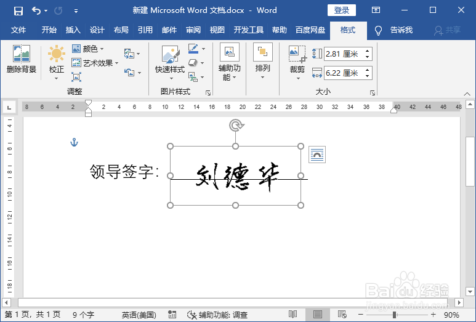Switch to the 审阅 tab
The image size is (476, 322).
(x=193, y=30)
